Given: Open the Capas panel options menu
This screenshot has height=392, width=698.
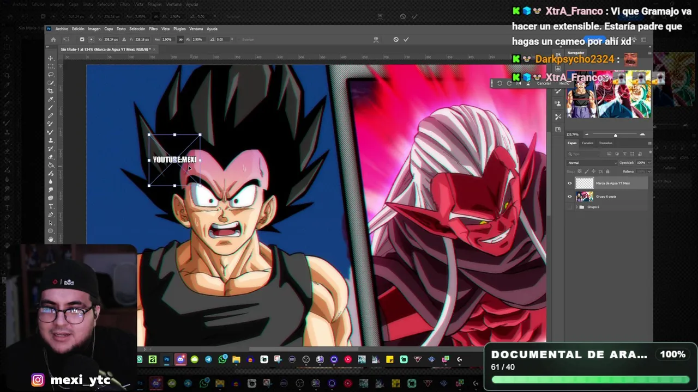Looking at the screenshot, I should [649, 143].
